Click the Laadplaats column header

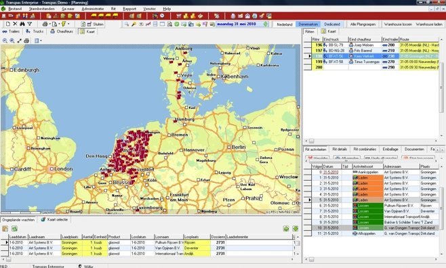(x=71, y=237)
